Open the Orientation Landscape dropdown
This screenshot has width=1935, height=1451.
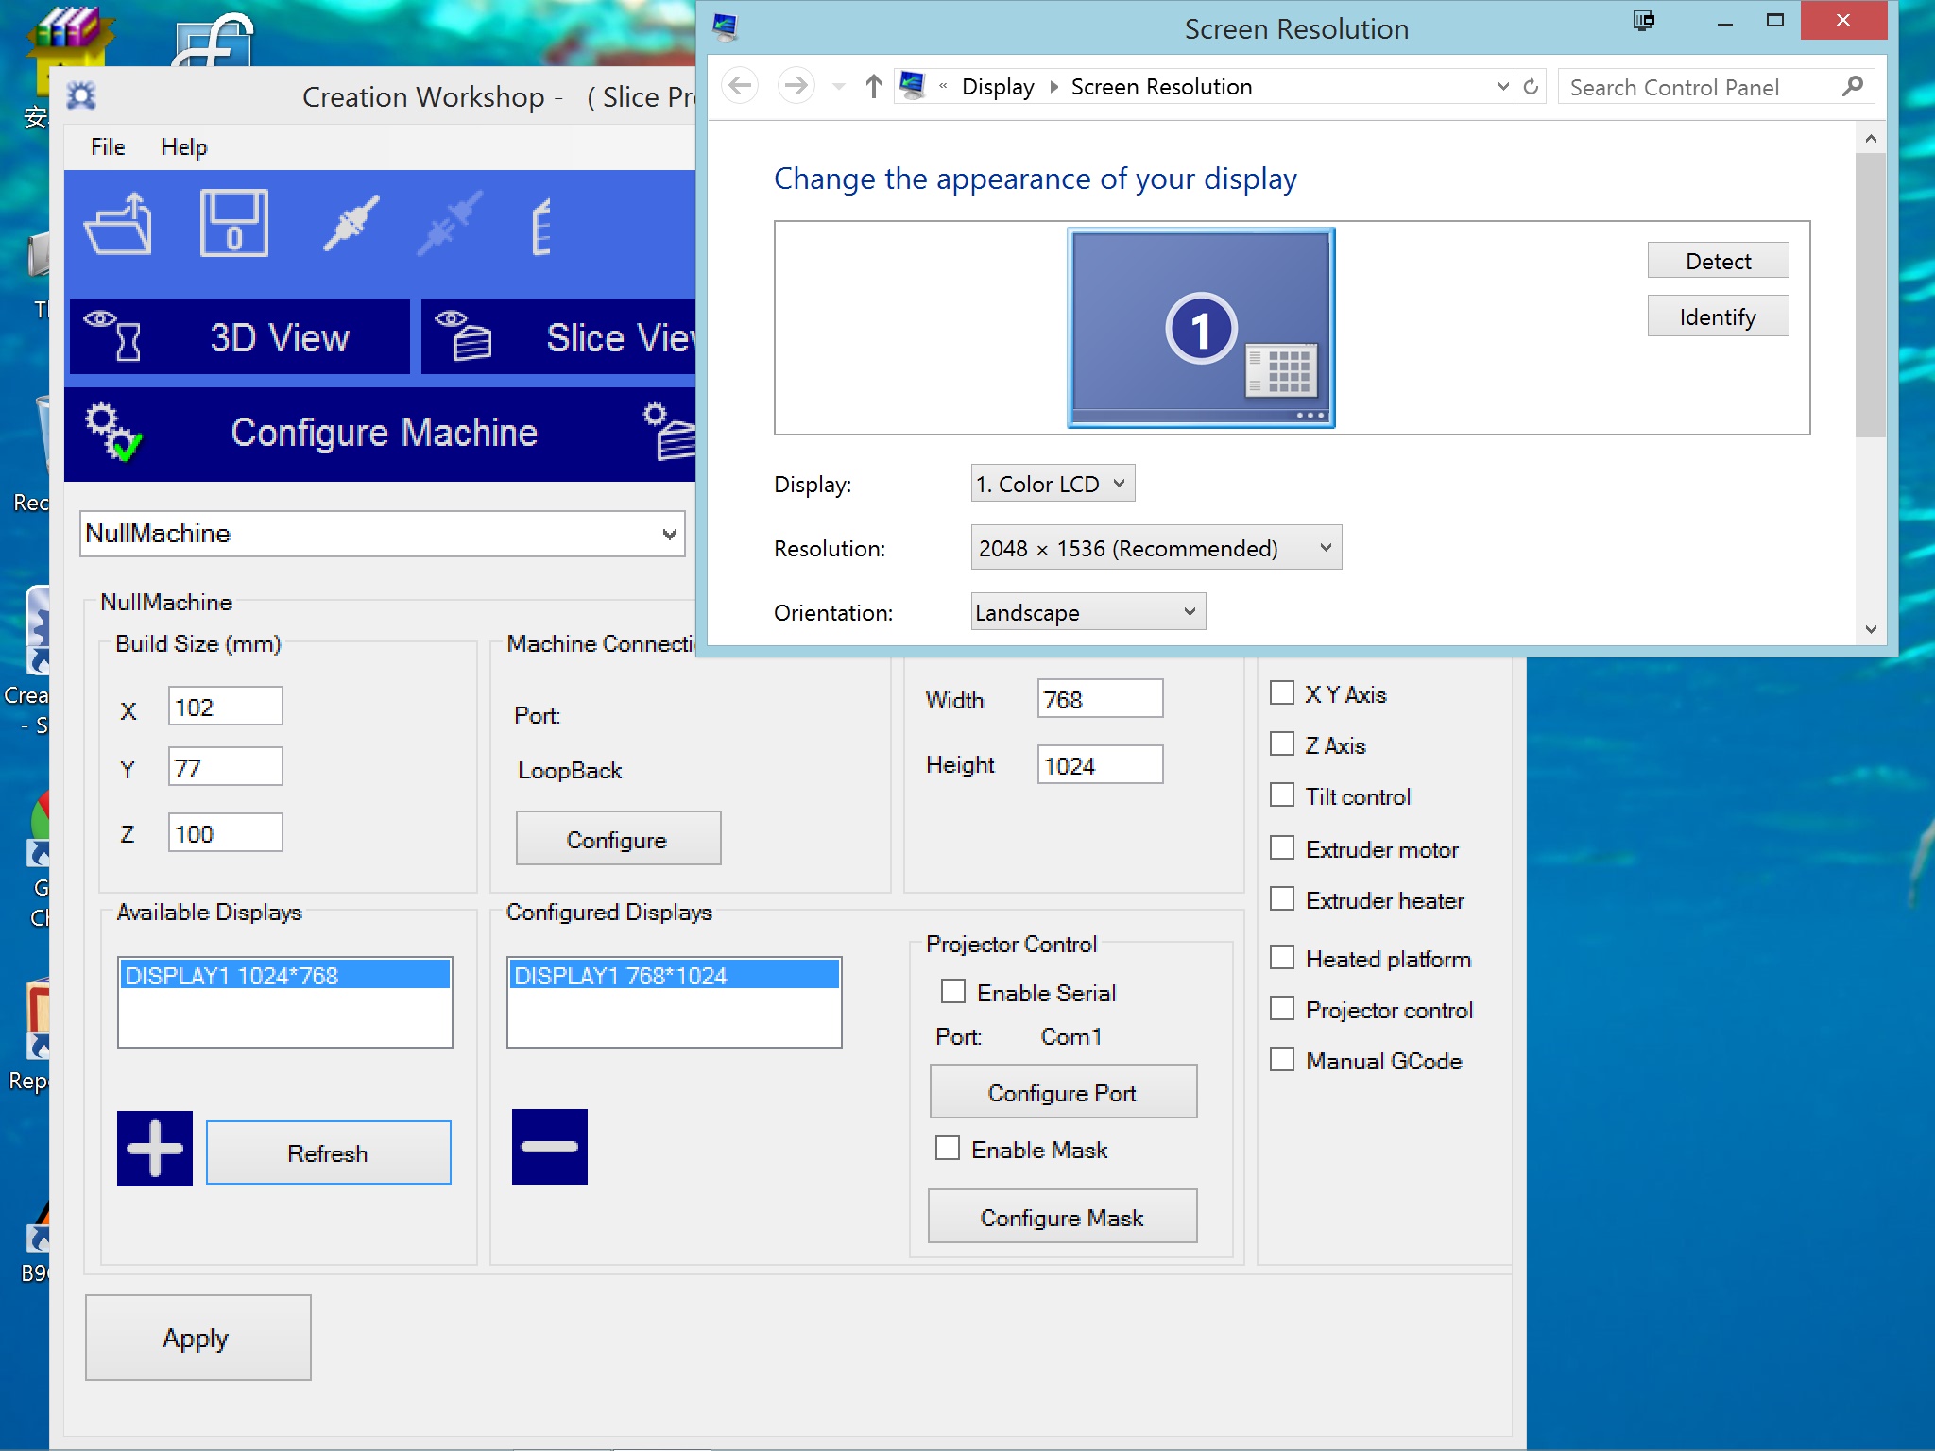click(1087, 612)
